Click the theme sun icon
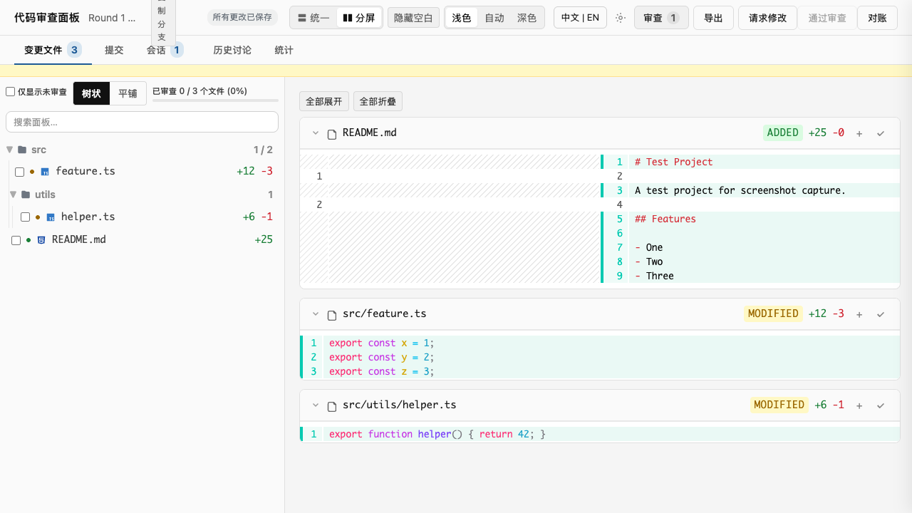The image size is (912, 513). coord(620,18)
